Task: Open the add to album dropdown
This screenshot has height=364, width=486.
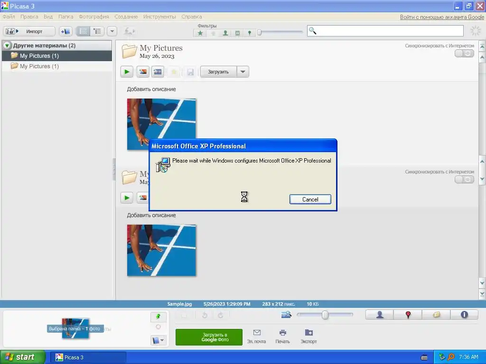Action: click(x=159, y=340)
